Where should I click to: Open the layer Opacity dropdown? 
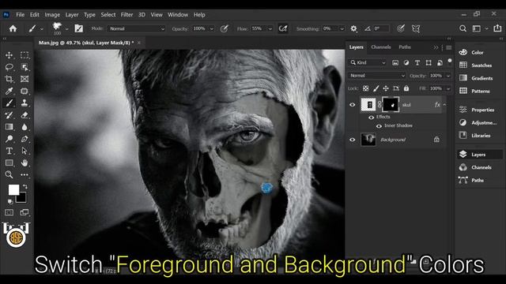pyautogui.click(x=448, y=76)
